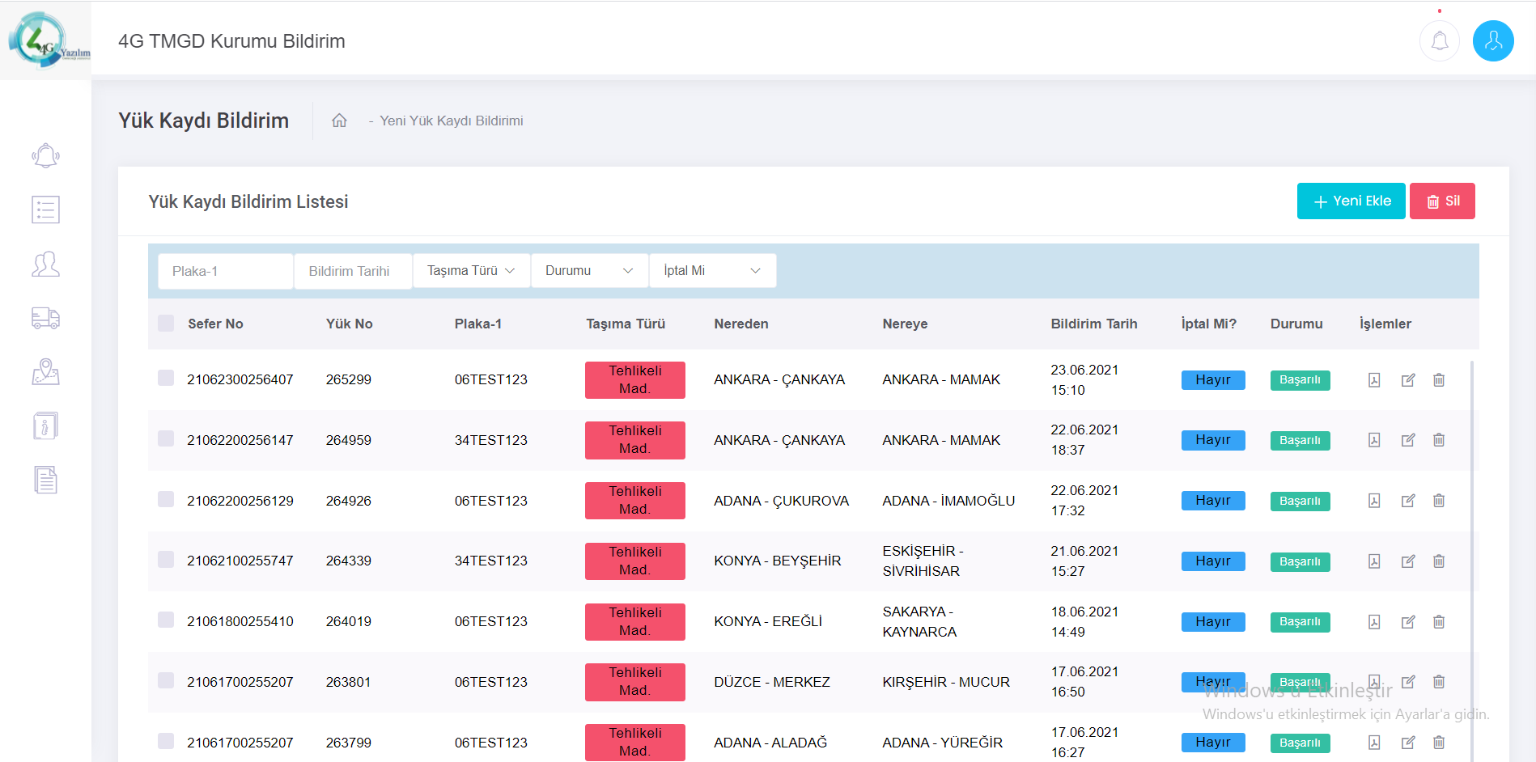Open the users sidebar icon
The image size is (1536, 762).
45,264
